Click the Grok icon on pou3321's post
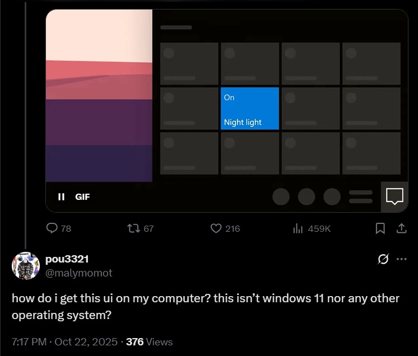Image resolution: width=418 pixels, height=356 pixels. (384, 259)
